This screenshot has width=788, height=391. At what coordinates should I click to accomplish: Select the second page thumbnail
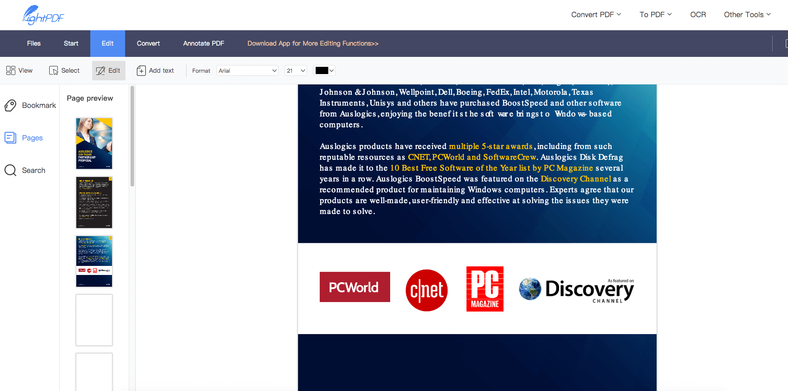[94, 202]
